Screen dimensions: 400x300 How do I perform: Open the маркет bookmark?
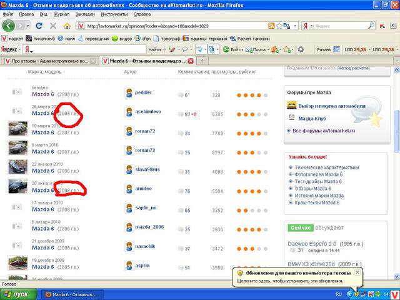click(x=12, y=39)
